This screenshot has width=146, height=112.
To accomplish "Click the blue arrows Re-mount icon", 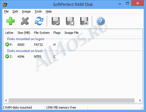I will click(39, 21).
